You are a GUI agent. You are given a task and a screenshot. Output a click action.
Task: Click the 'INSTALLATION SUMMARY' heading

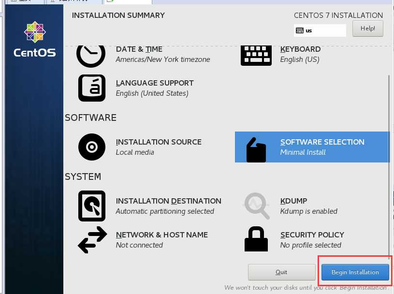pos(118,15)
